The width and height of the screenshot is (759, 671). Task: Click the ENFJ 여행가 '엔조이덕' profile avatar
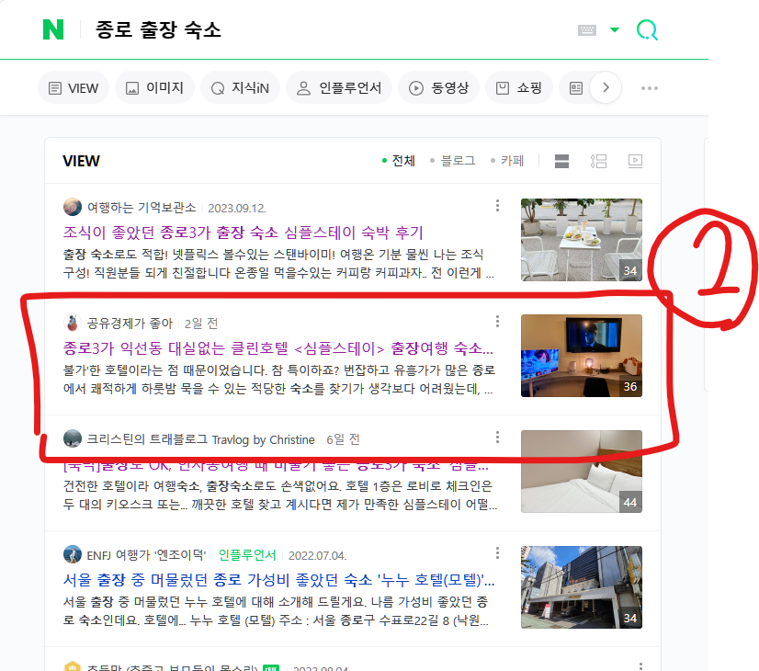pos(72,554)
